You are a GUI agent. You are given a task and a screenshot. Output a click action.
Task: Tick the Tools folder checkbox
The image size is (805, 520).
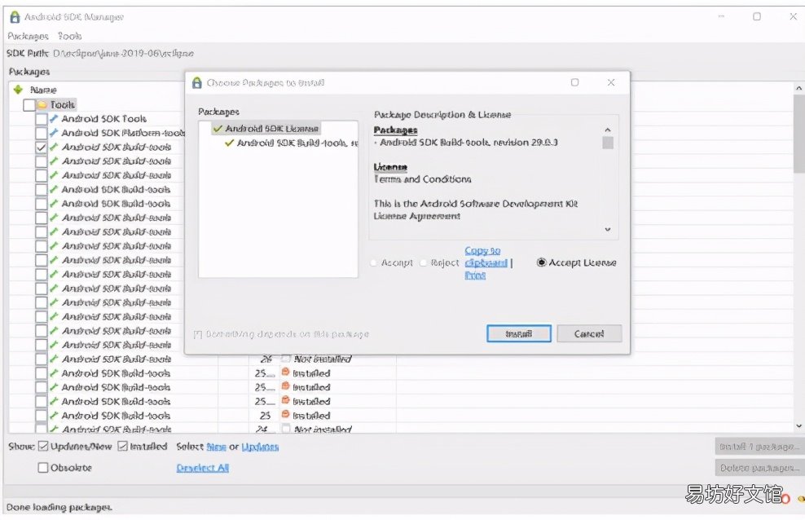click(x=29, y=105)
